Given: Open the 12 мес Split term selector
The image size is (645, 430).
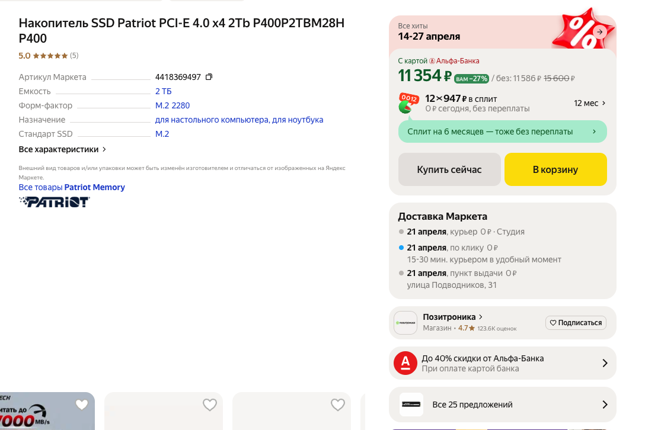Looking at the screenshot, I should point(589,103).
